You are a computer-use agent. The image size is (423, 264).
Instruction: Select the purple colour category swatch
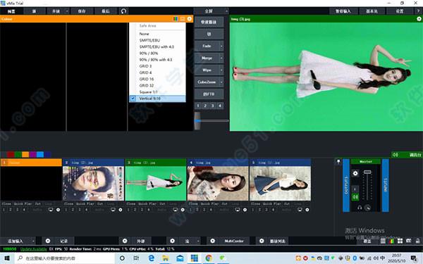(x=32, y=154)
